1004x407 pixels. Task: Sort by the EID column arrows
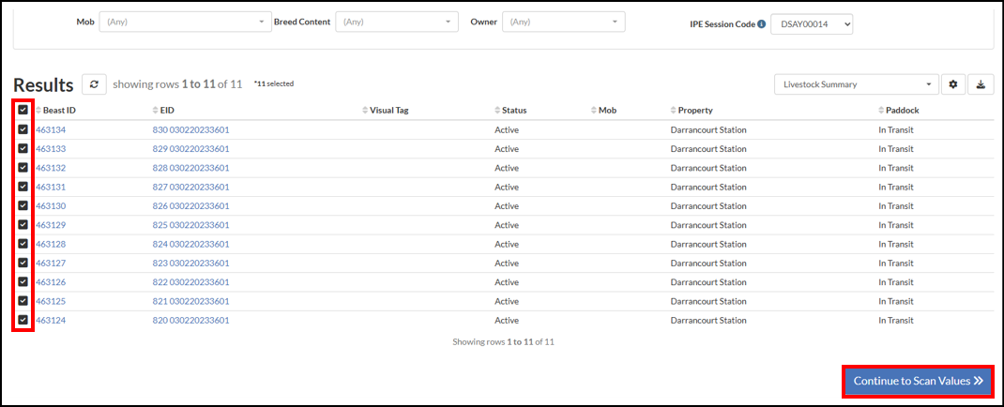[156, 110]
